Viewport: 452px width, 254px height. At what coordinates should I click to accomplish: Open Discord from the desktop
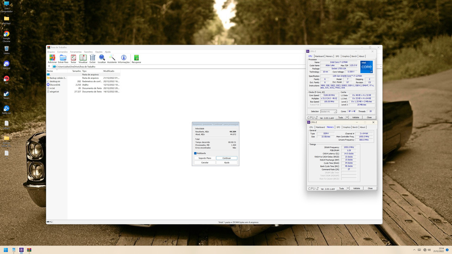click(x=6, y=64)
